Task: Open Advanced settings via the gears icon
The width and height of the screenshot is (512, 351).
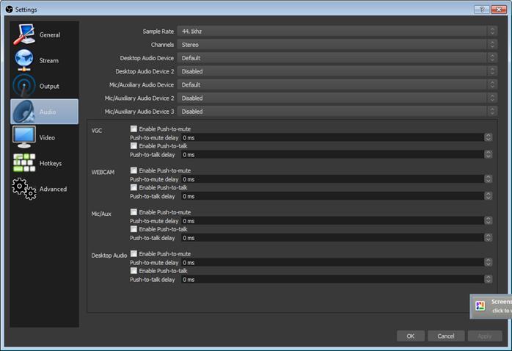Action: click(x=24, y=189)
